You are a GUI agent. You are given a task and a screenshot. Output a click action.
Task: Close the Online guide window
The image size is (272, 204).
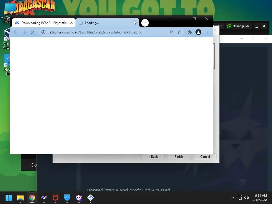click(264, 26)
